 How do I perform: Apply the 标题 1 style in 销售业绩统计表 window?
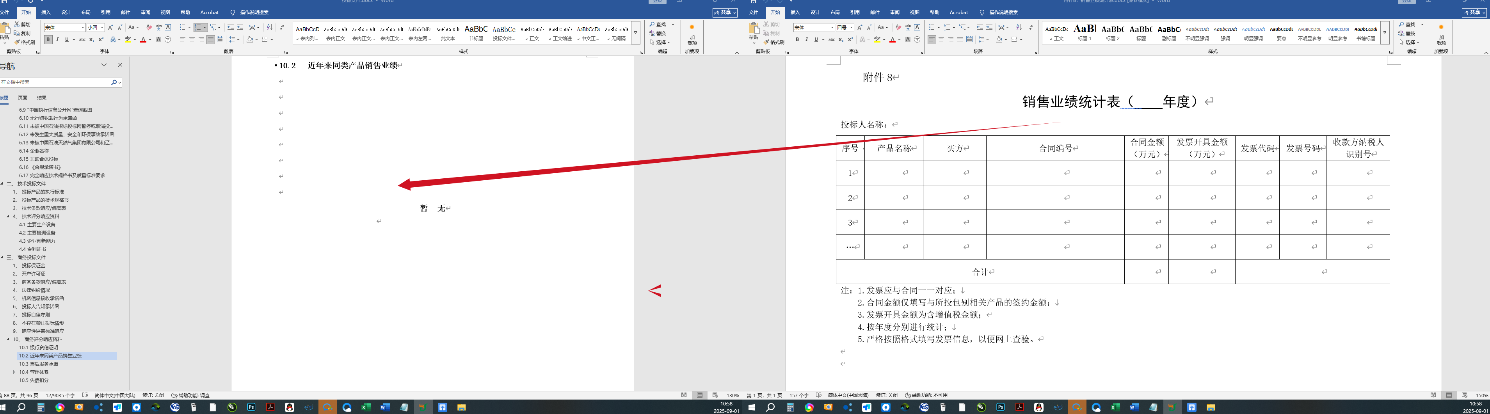tap(1085, 32)
